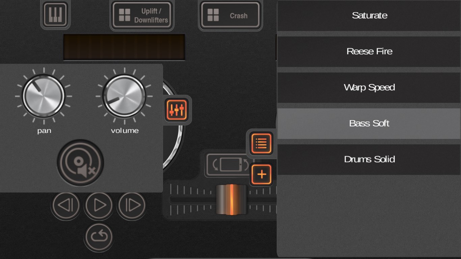The image size is (461, 259).
Task: Click the add track plus icon
Action: (x=261, y=174)
